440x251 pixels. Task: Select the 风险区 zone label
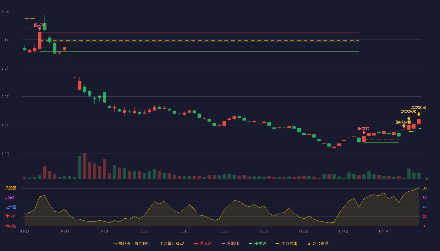11,188
